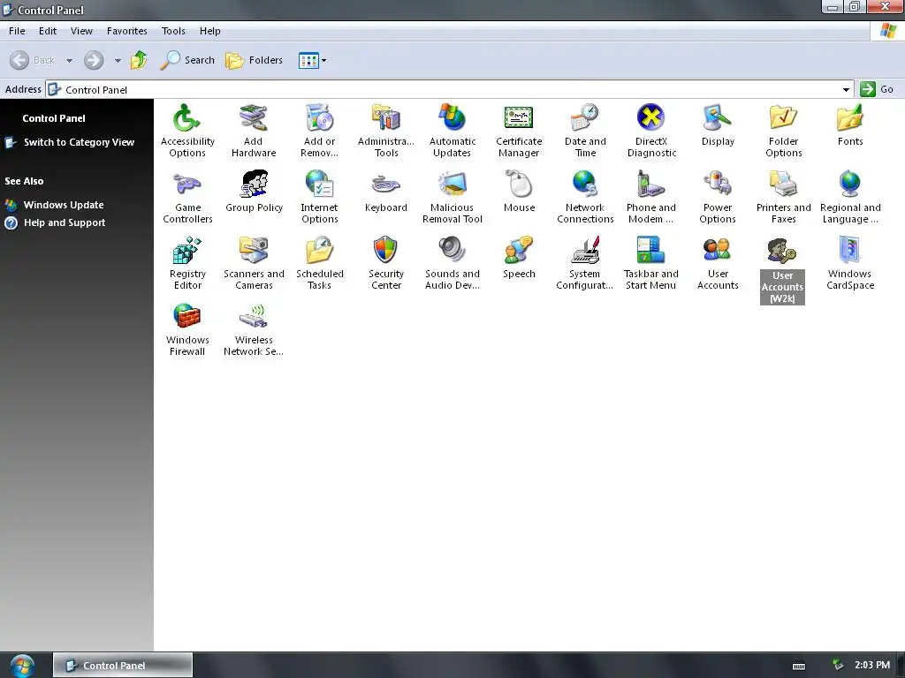Open Date and Time icon

tap(585, 130)
